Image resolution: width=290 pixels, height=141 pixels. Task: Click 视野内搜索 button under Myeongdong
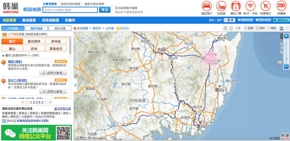tap(53, 73)
